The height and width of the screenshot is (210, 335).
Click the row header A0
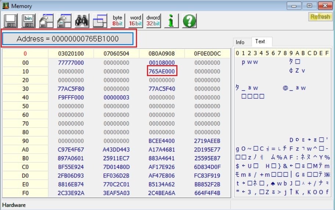click(x=25, y=150)
